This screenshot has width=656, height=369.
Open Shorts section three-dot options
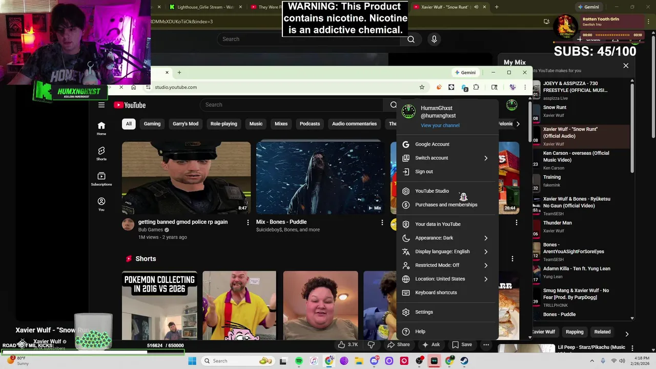[512, 259]
